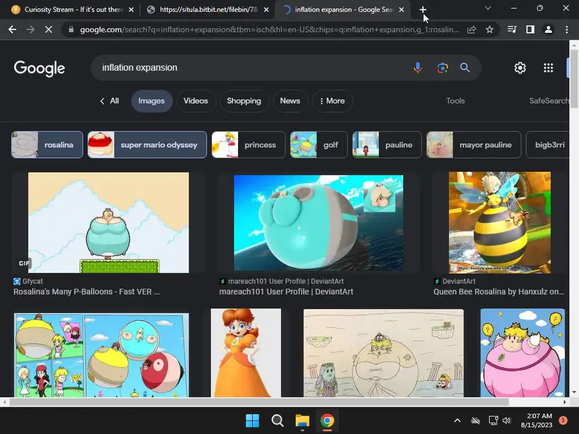Click Queen Bee Rosalina by Hanxulz link
The height and width of the screenshot is (434, 579).
499,292
